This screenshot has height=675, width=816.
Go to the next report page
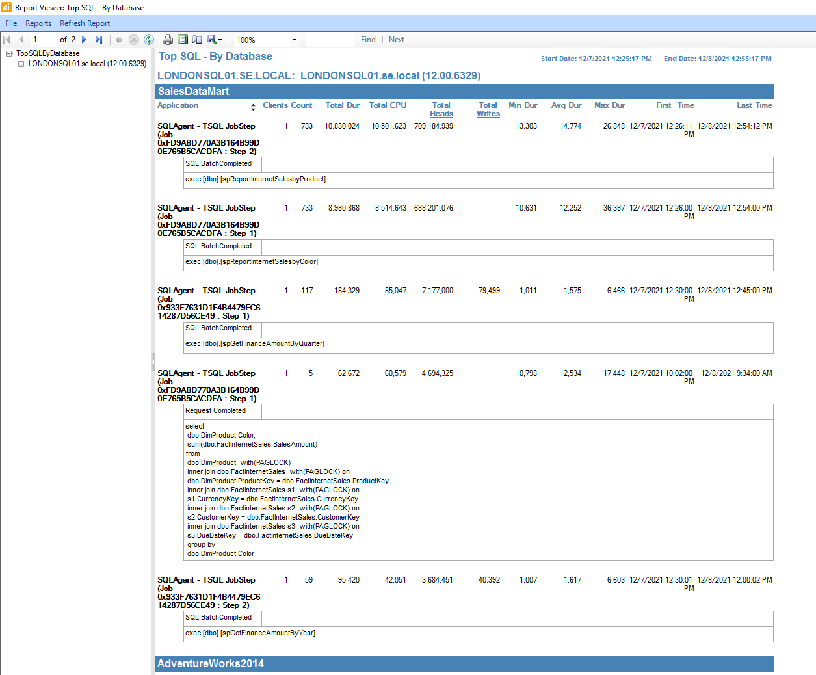84,40
